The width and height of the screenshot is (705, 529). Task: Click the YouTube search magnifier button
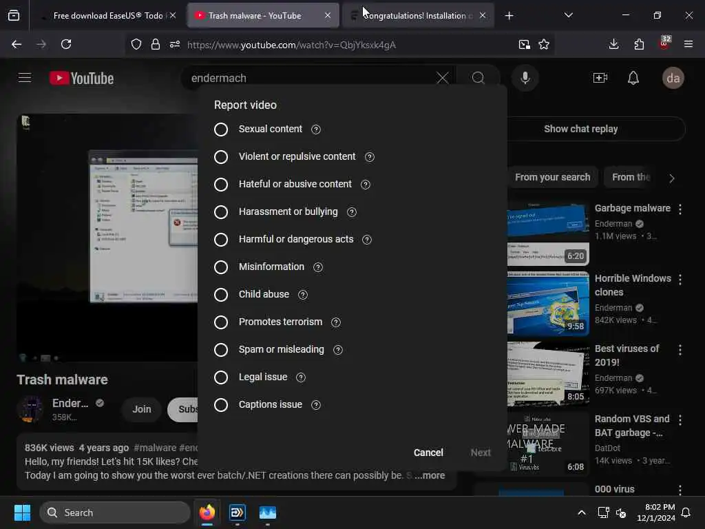click(478, 78)
